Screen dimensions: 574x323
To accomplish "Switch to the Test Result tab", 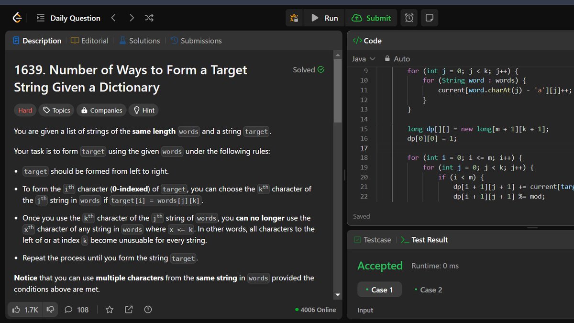I will [x=424, y=240].
